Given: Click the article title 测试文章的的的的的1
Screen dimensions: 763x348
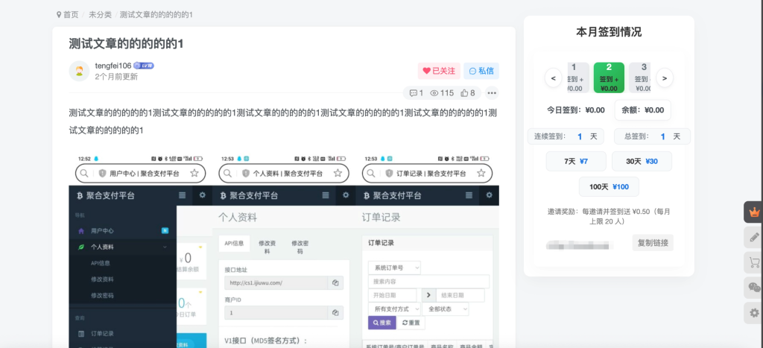Looking at the screenshot, I should click(x=126, y=44).
